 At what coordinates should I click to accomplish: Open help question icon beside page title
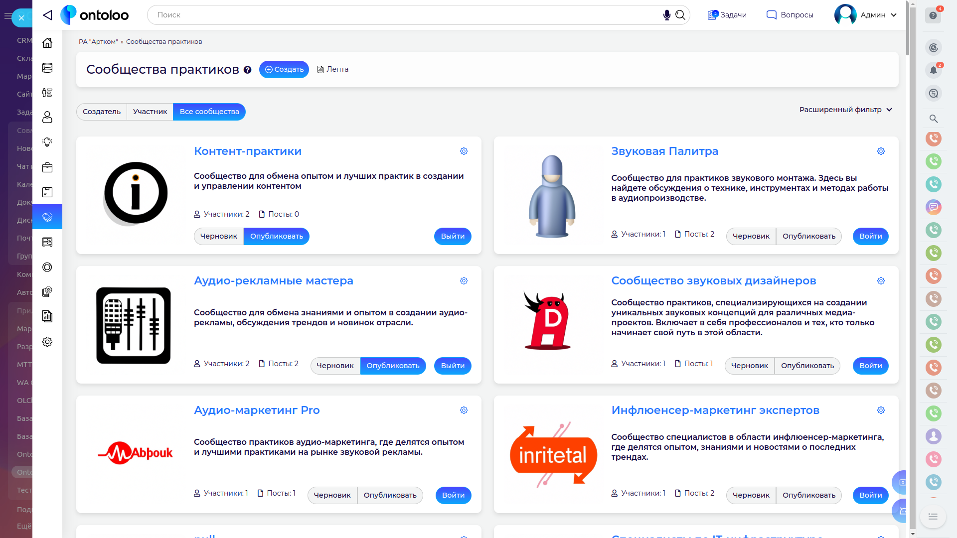click(247, 70)
